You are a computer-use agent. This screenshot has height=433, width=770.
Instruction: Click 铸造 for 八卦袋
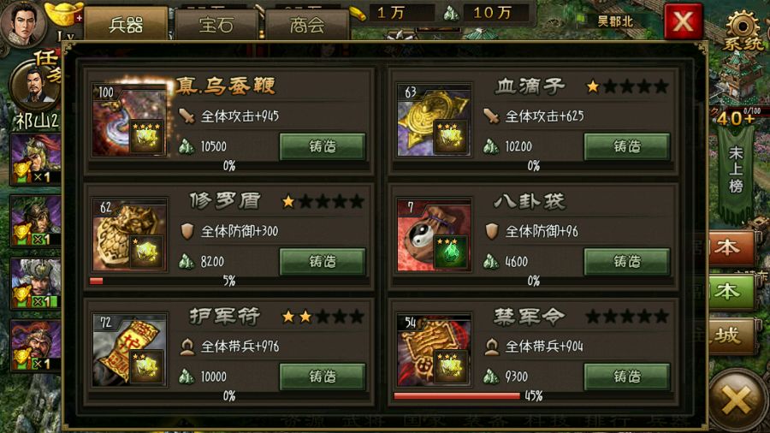click(627, 261)
